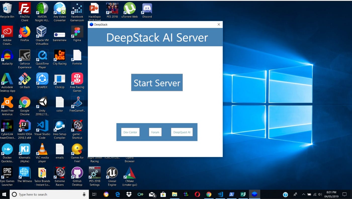Screen dimensions: 352x199
Task: Open Windows PowerShell from the taskbar
Action: pos(232,194)
